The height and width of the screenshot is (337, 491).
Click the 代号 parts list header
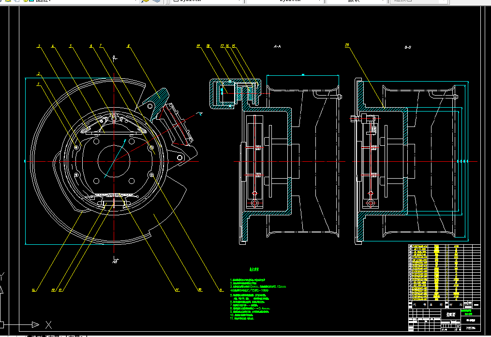(420, 305)
